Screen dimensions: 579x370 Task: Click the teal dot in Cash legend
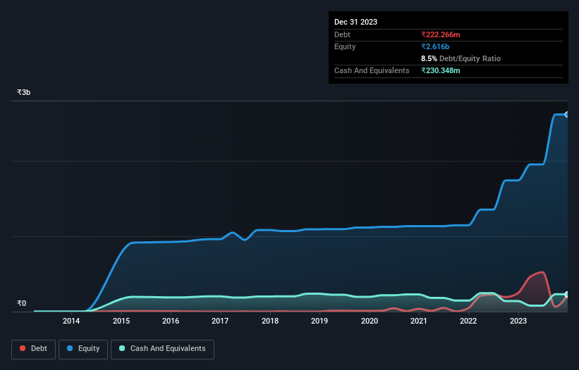click(x=122, y=348)
